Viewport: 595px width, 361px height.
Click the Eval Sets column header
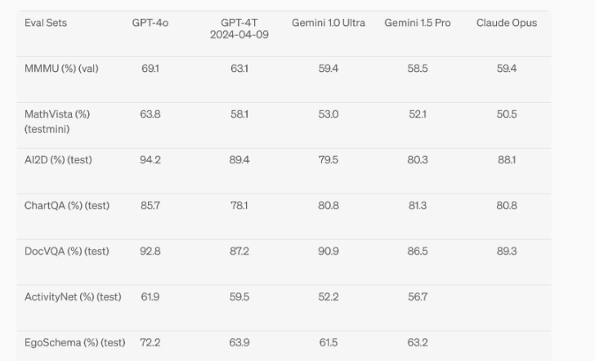point(46,23)
